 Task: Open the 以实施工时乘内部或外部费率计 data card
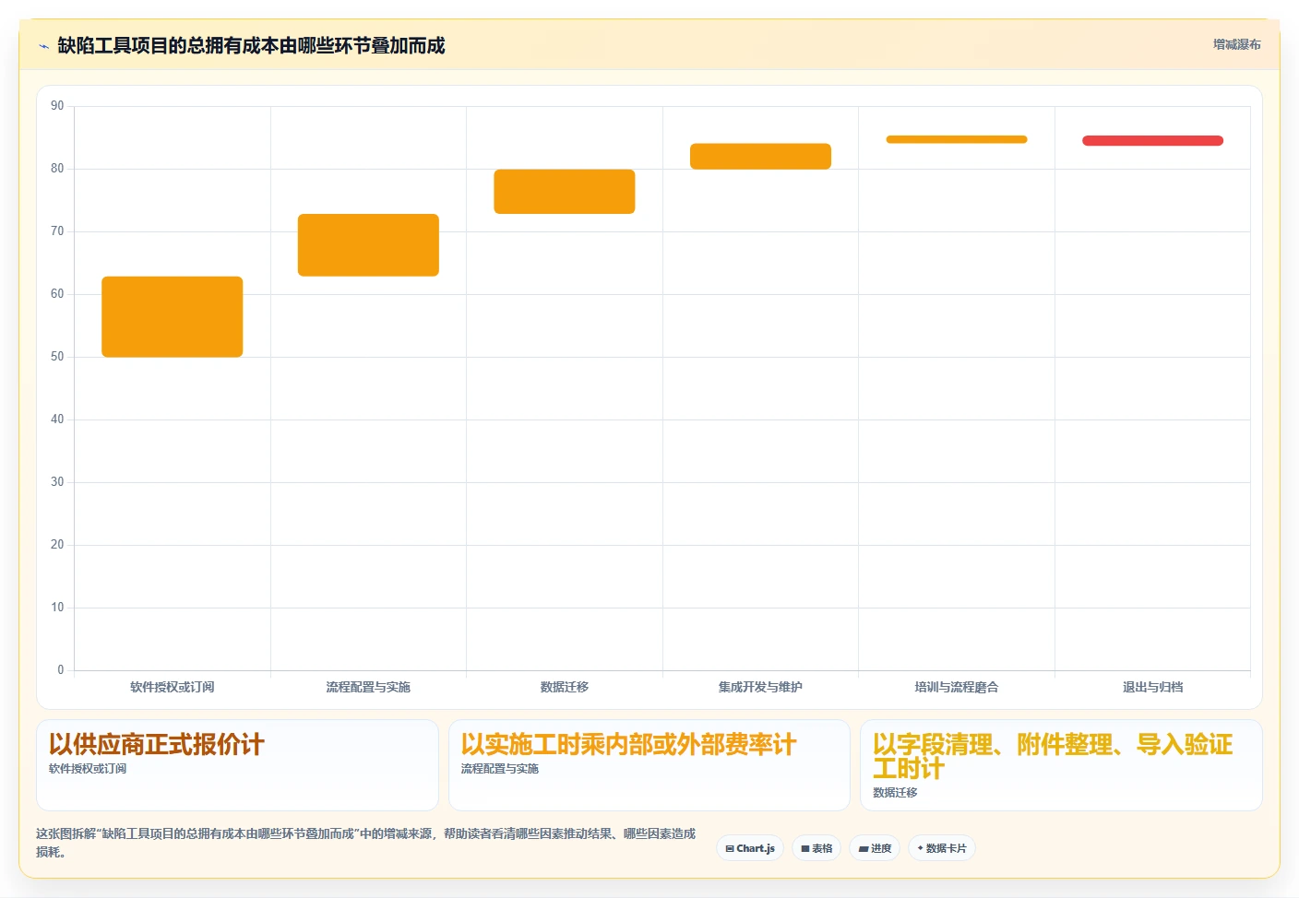[x=649, y=765]
